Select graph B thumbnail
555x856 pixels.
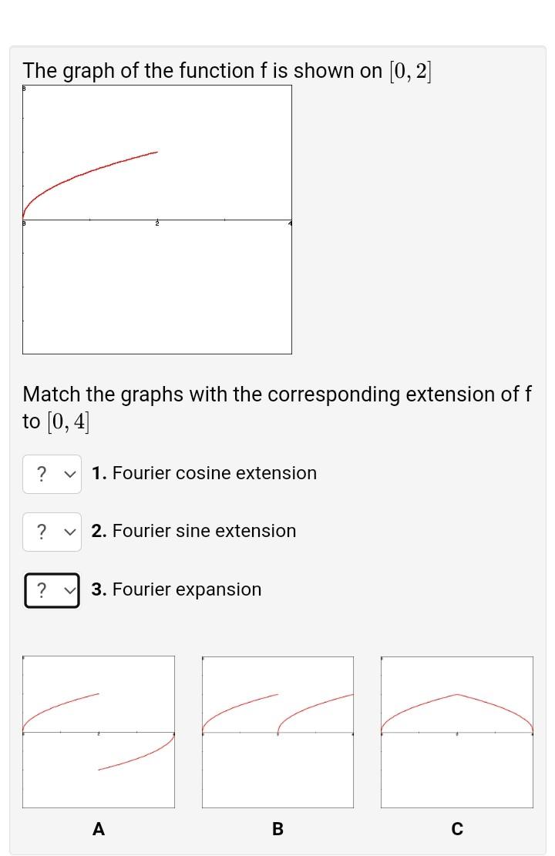point(277,730)
